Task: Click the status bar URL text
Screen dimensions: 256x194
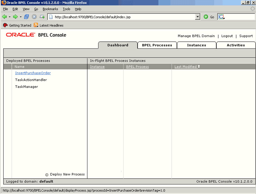Action: (x=84, y=190)
